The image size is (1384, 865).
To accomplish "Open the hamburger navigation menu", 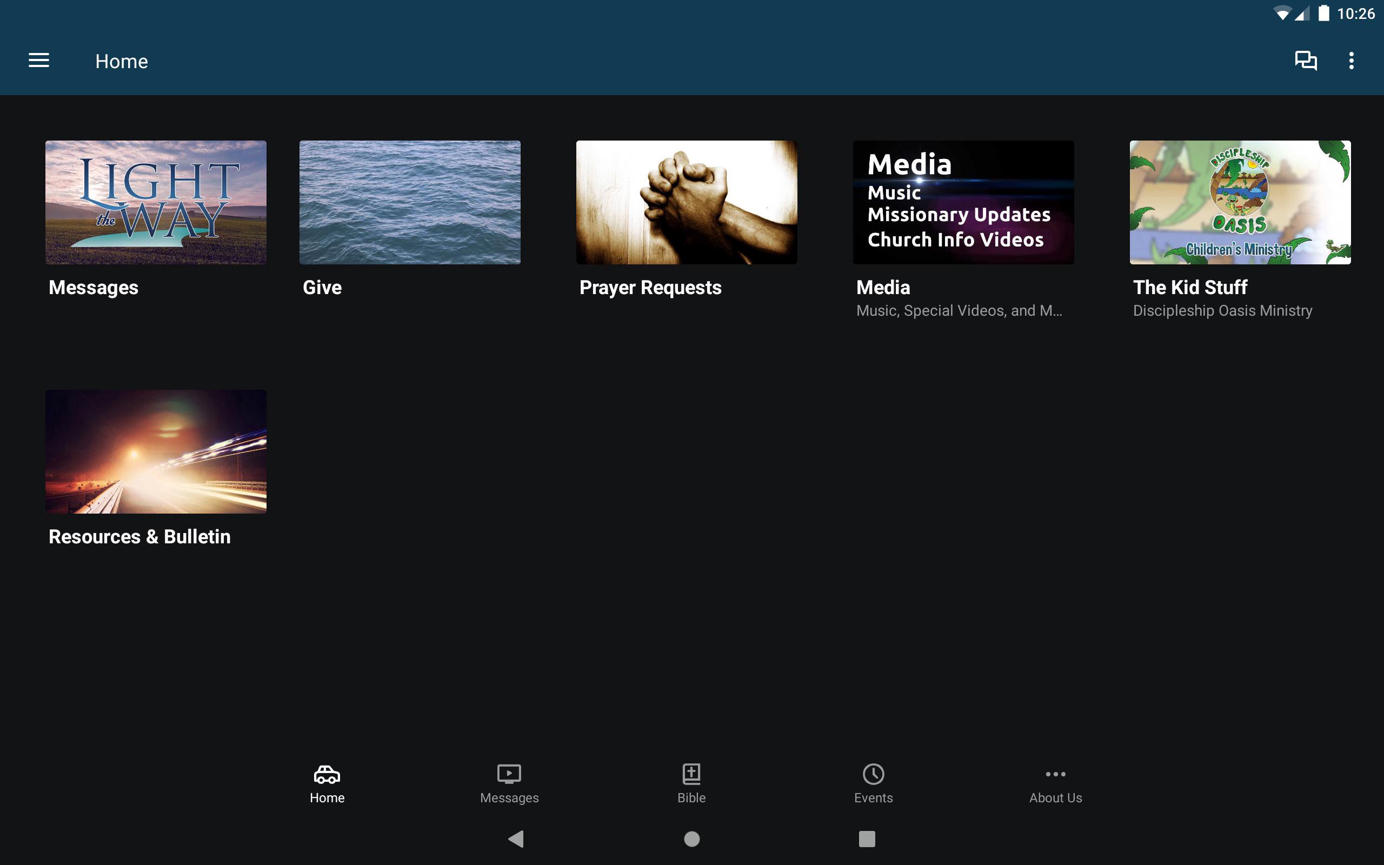I will (39, 61).
